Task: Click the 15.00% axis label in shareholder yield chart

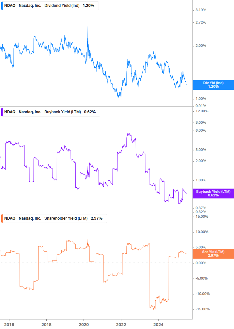Action: 202,216
